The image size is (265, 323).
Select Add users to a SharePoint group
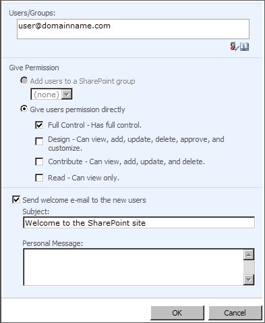point(24,80)
